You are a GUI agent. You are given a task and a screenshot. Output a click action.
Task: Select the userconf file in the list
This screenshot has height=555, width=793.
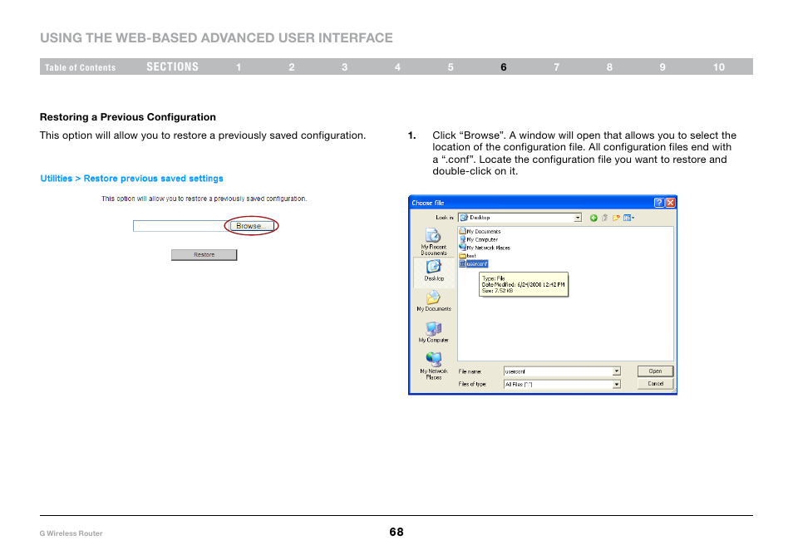tap(473, 264)
